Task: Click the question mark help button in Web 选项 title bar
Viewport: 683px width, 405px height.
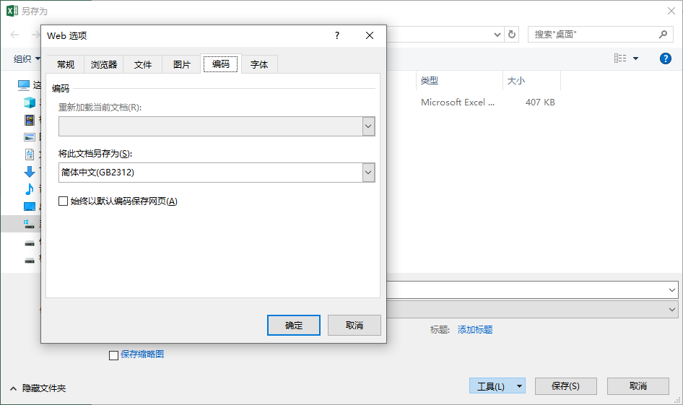Action: [x=336, y=35]
